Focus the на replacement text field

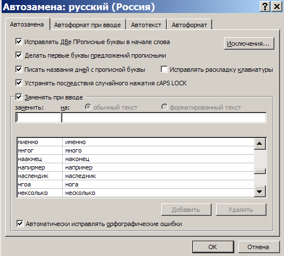click(x=164, y=118)
